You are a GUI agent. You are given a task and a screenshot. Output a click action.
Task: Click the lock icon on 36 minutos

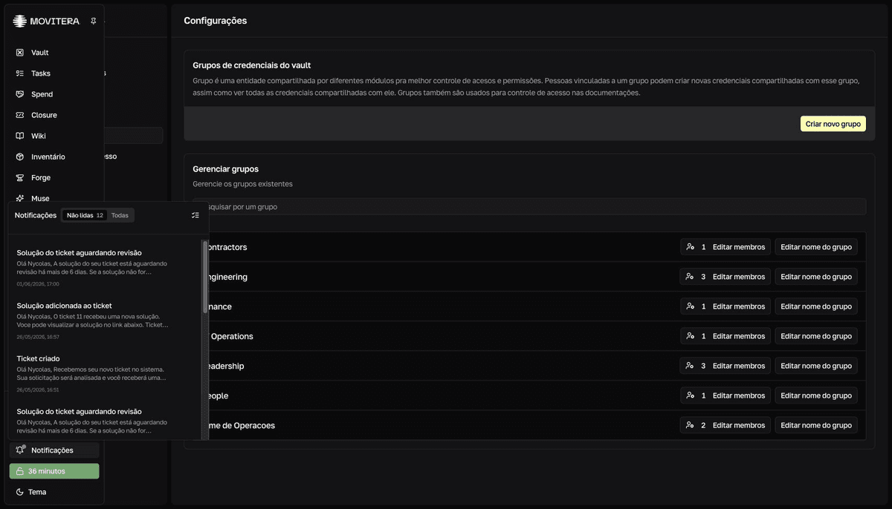pyautogui.click(x=20, y=471)
